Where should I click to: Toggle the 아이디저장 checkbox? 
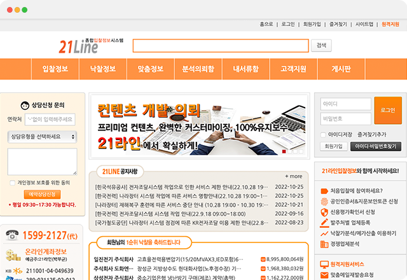[323, 134]
